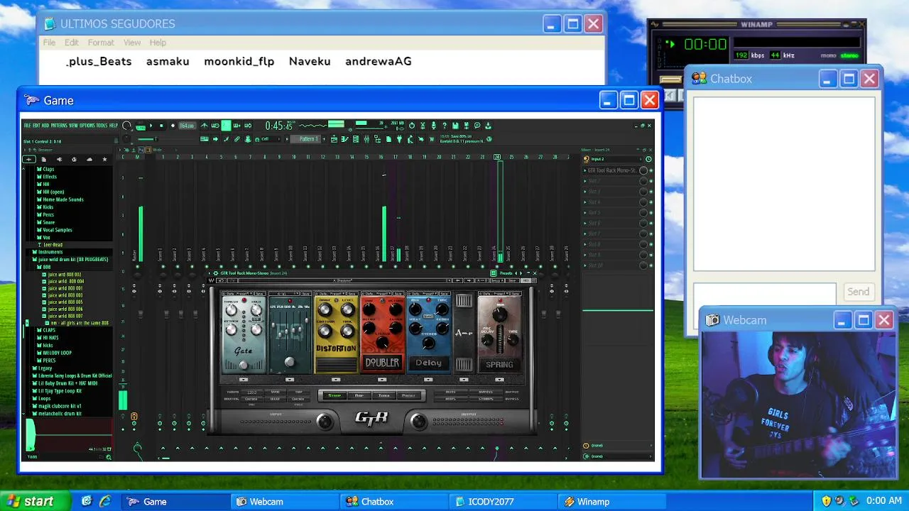Image resolution: width=909 pixels, height=511 pixels.
Task: Toggle the Delay pedal red LED
Action: click(428, 300)
